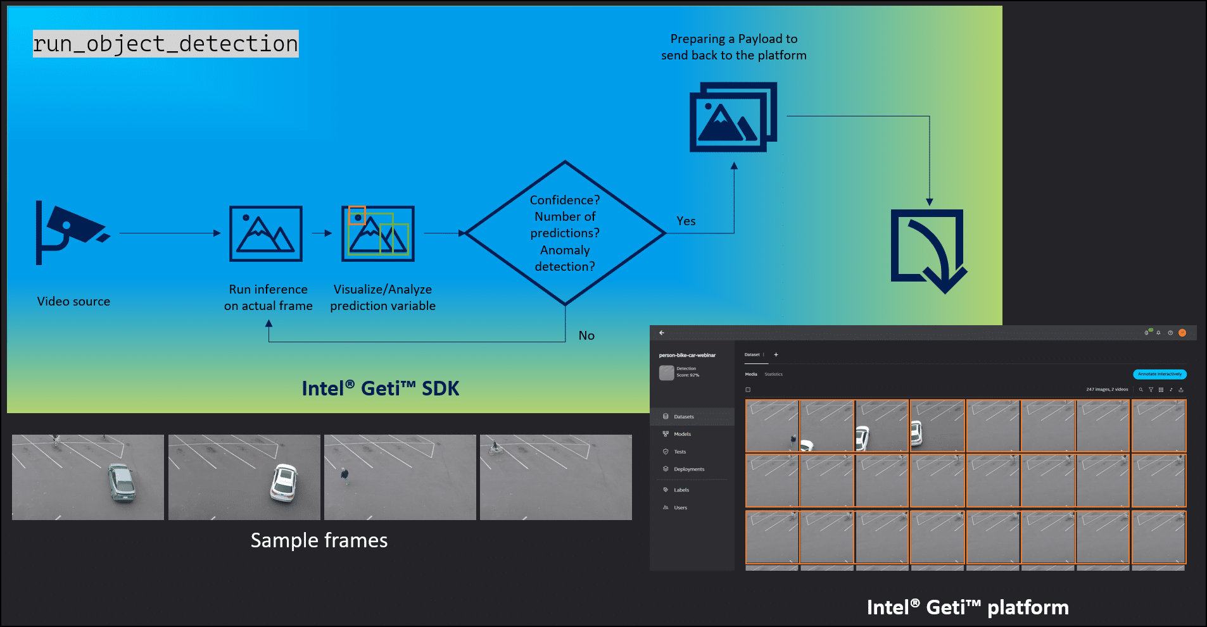Click the run_object_detection title text
Image resolution: width=1207 pixels, height=627 pixels.
[x=165, y=44]
